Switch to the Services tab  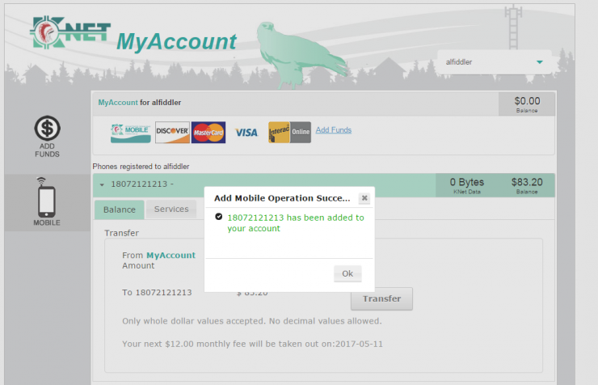click(x=171, y=209)
